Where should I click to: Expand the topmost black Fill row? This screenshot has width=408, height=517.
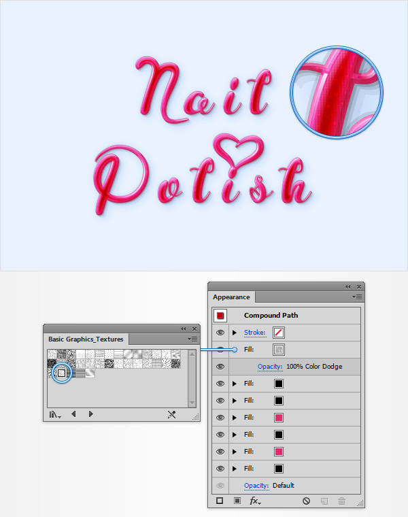pos(235,384)
